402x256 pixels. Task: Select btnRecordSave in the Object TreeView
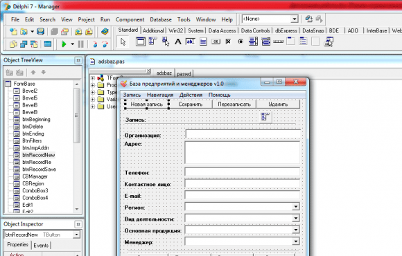[x=40, y=170]
